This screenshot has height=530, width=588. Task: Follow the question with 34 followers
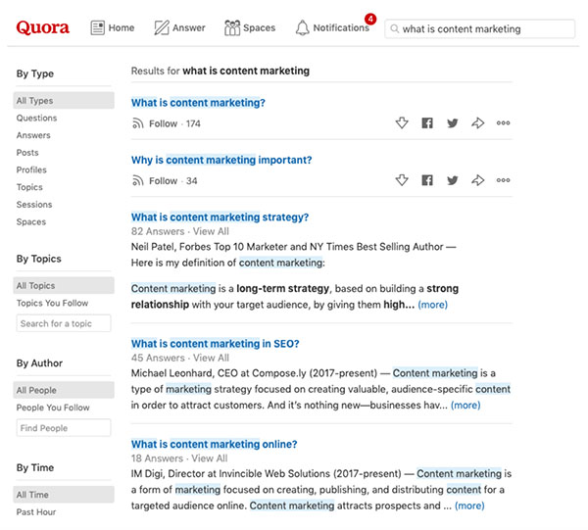coord(163,181)
